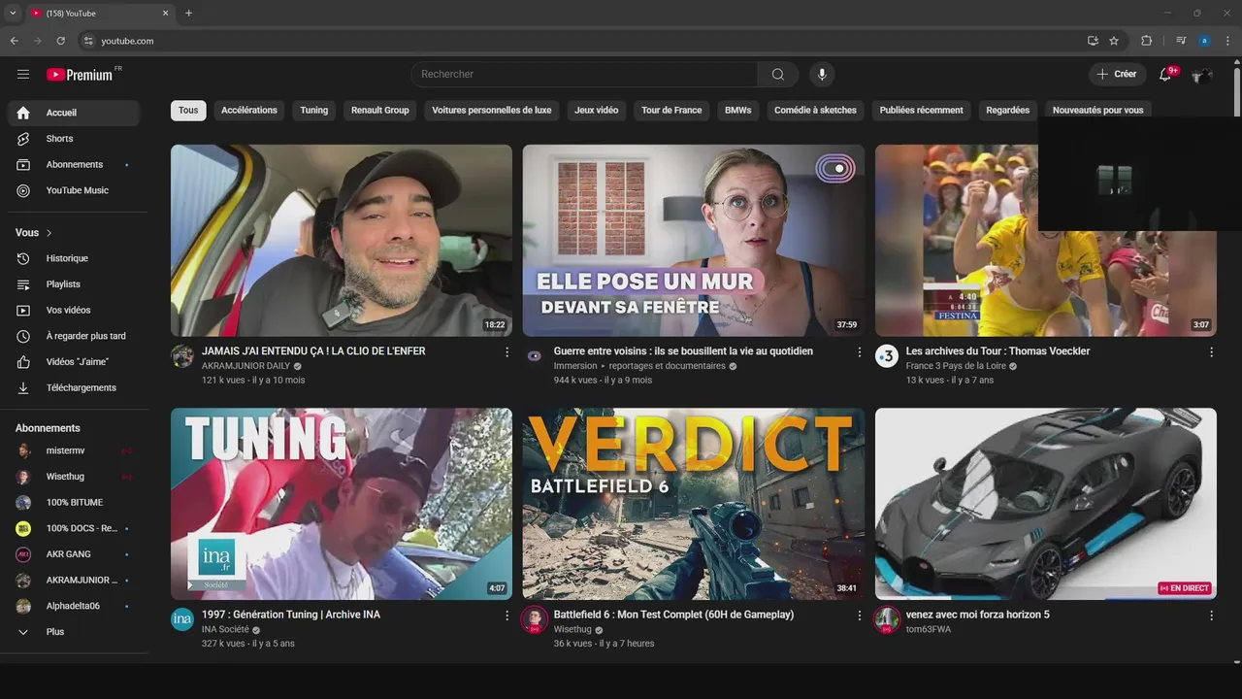Open À regarder plus tard
Image resolution: width=1242 pixels, height=699 pixels.
click(x=74, y=336)
